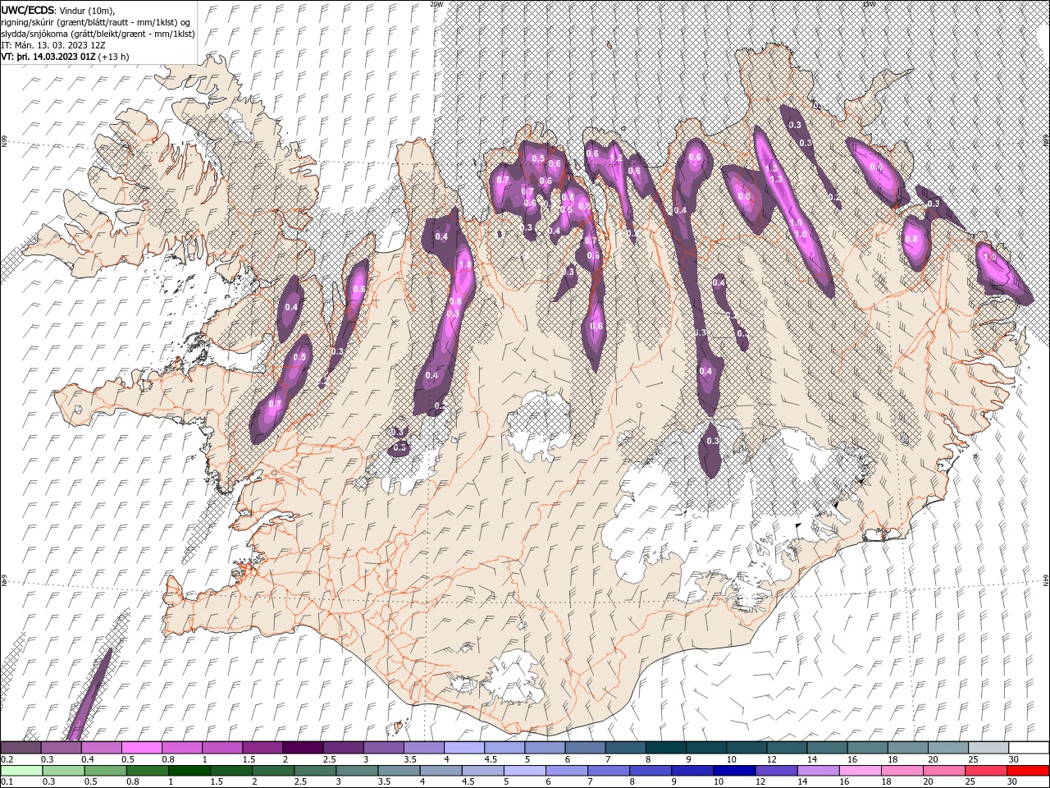
Task: Click the 'slydda/snjókoma' legend description line
Action: 97,34
